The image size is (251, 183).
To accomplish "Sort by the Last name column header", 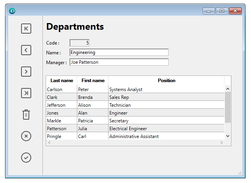I will pos(62,81).
